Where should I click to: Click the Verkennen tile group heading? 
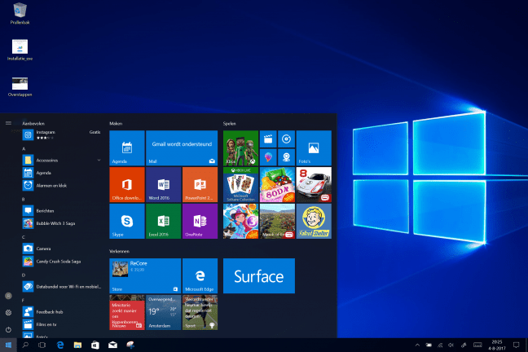tap(119, 251)
